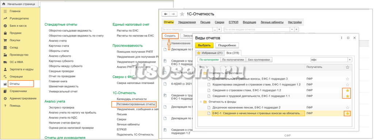The height and width of the screenshot is (140, 374).
Task: Toggle favorite star for Сведения о трудовой деятельности
Action: coord(348,96)
